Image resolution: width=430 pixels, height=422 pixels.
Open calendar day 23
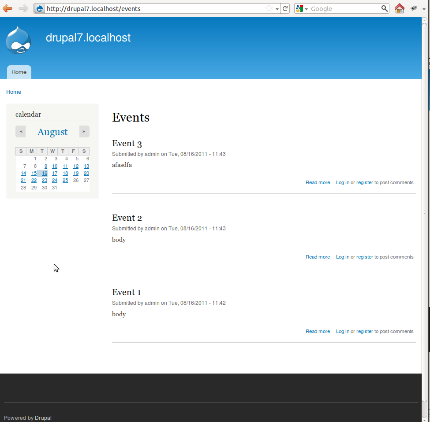(x=45, y=181)
